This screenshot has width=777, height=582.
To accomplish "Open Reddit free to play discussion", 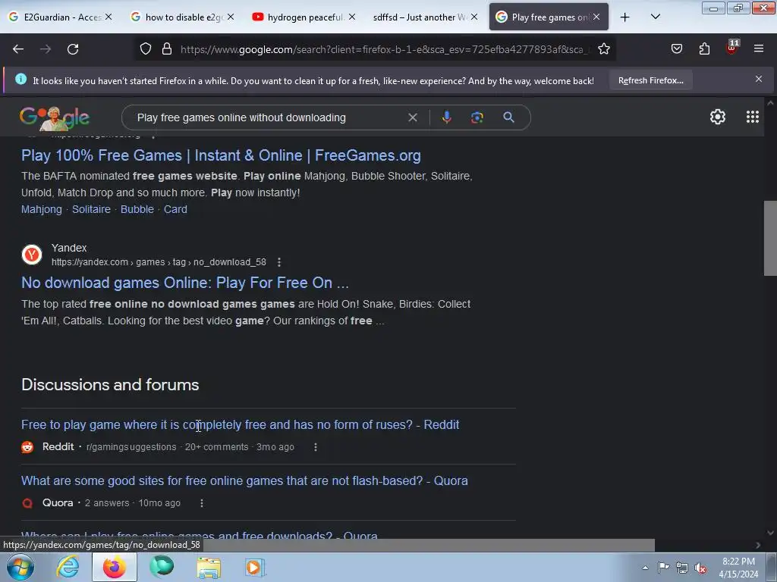I will (x=241, y=424).
